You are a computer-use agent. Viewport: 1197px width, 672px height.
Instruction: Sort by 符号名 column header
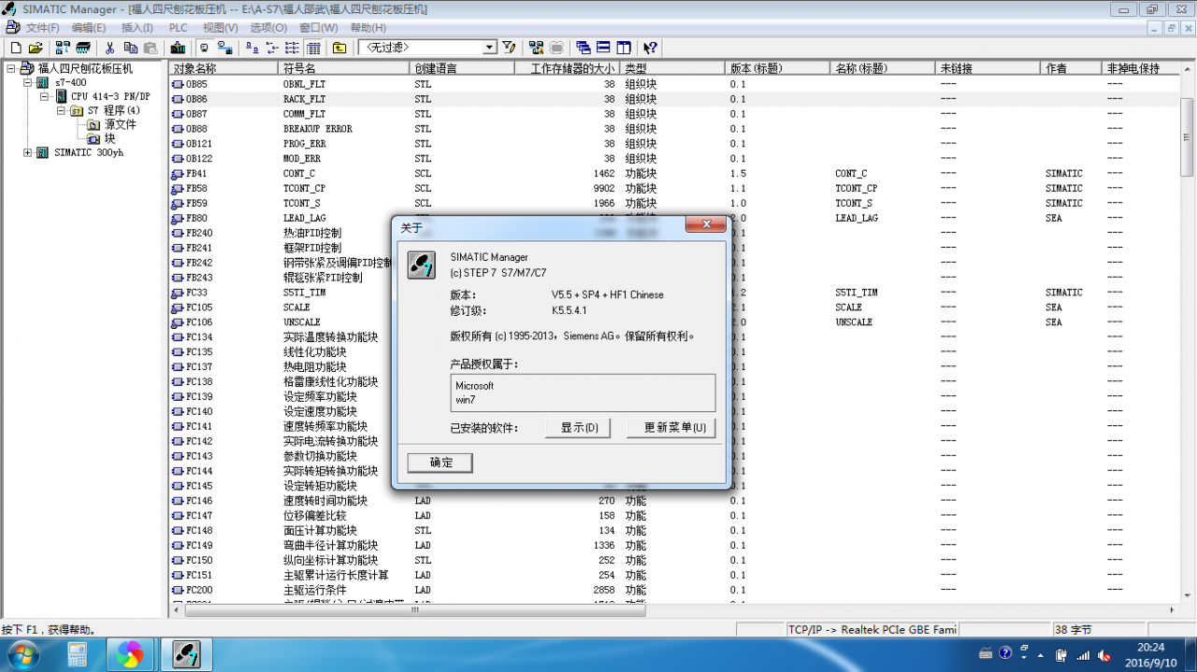[x=345, y=68]
